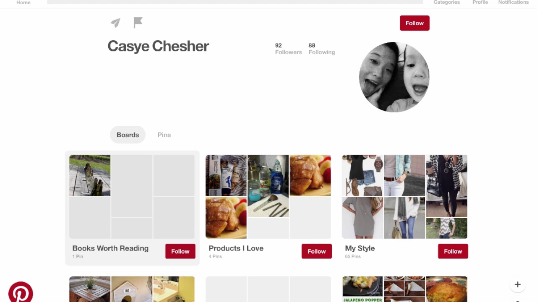Click the plus add button icon

coord(518,284)
